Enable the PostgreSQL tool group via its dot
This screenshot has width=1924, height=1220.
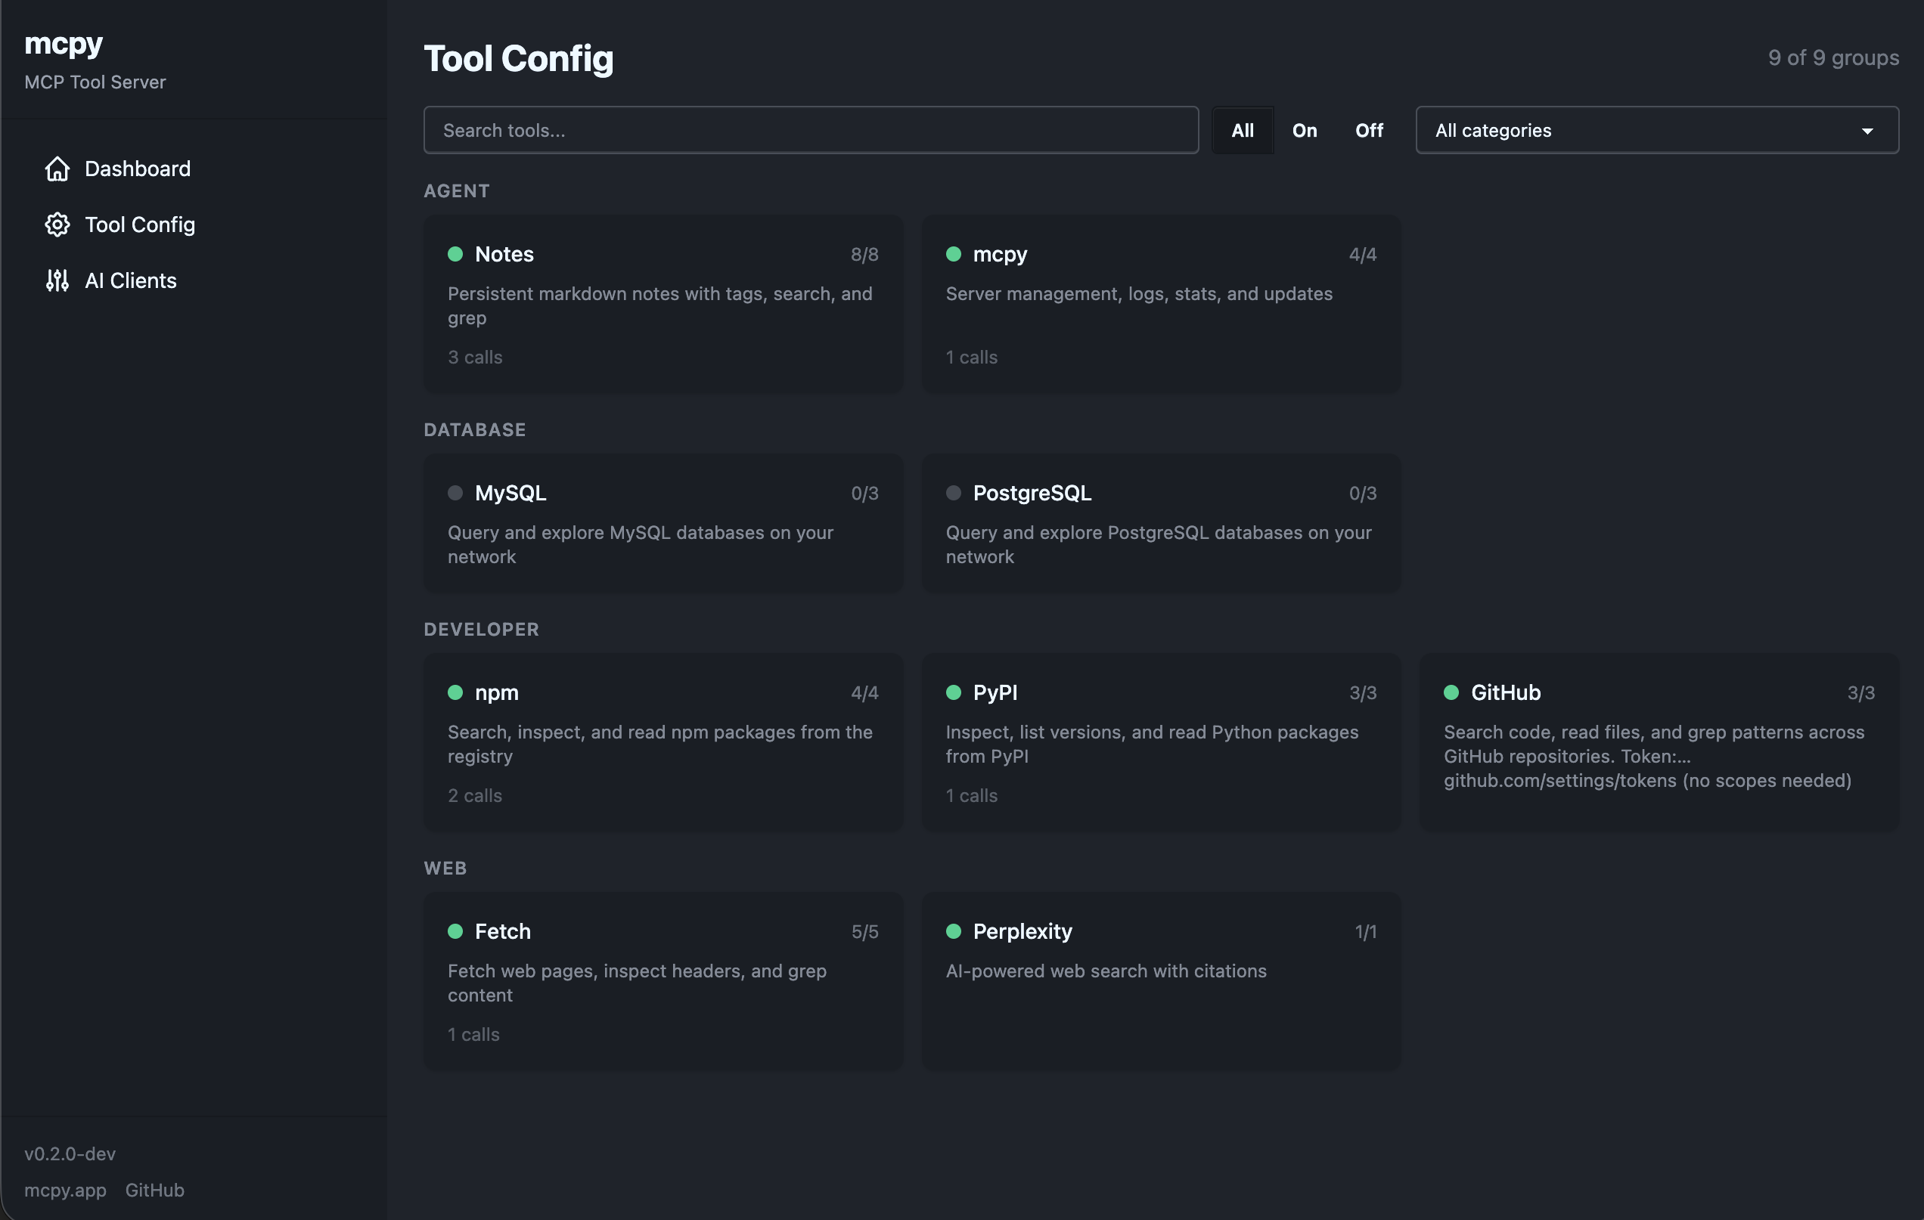(x=954, y=494)
